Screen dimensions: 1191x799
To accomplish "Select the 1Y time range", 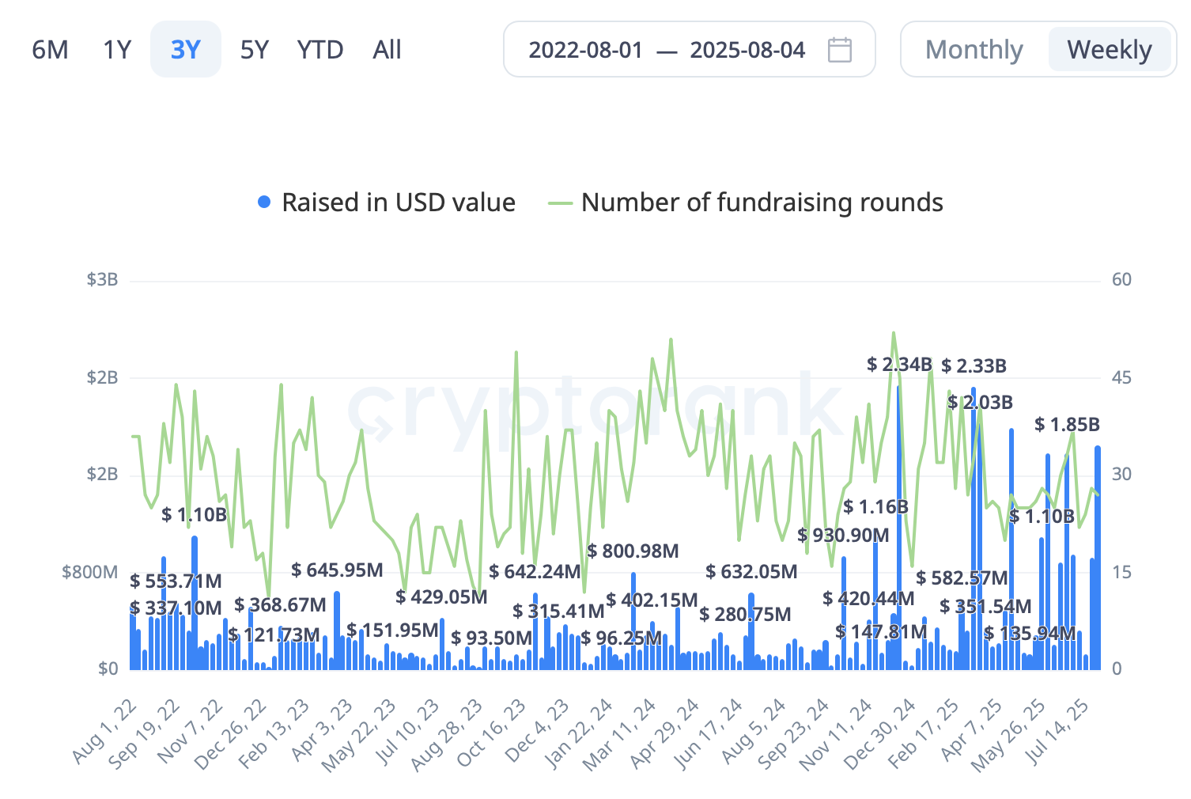I will pos(117,50).
